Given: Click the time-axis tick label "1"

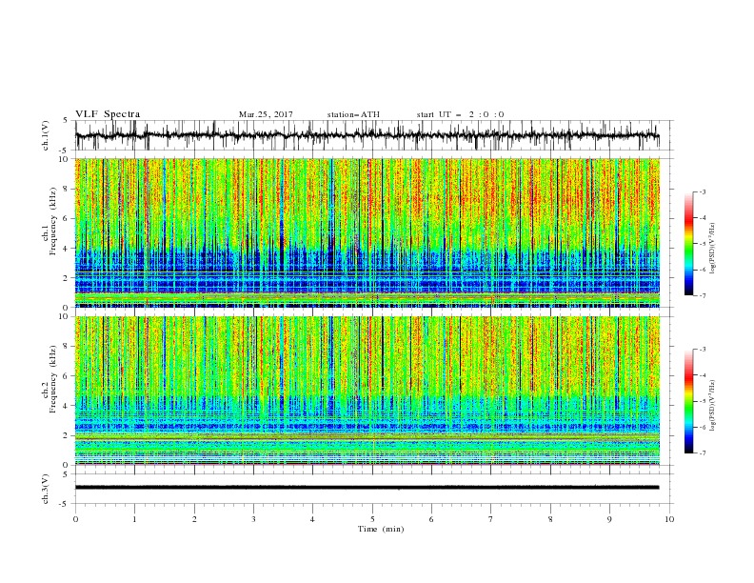Looking at the screenshot, I should [x=134, y=519].
